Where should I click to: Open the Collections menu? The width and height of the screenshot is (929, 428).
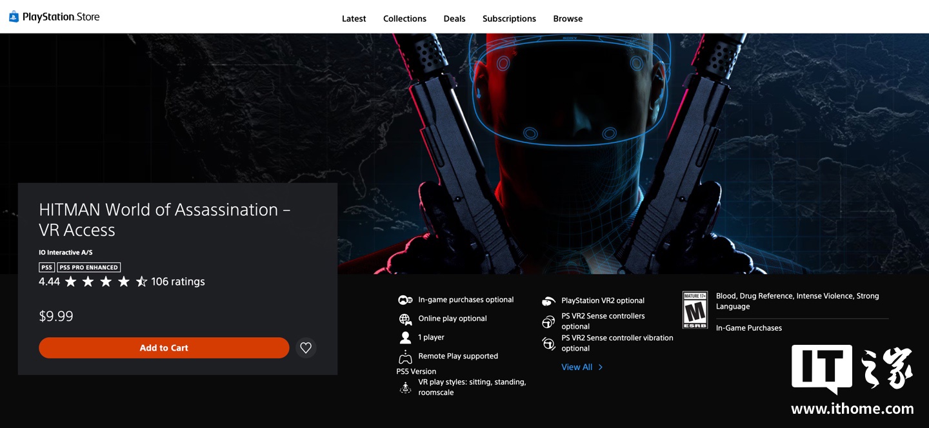tap(405, 19)
